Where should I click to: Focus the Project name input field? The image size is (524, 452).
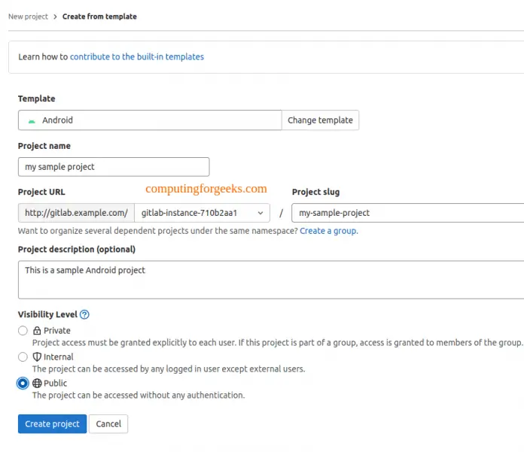tap(114, 167)
